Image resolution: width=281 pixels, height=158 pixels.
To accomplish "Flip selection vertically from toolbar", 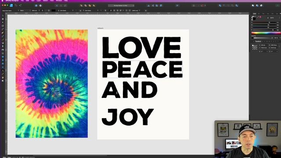I will [152, 6].
